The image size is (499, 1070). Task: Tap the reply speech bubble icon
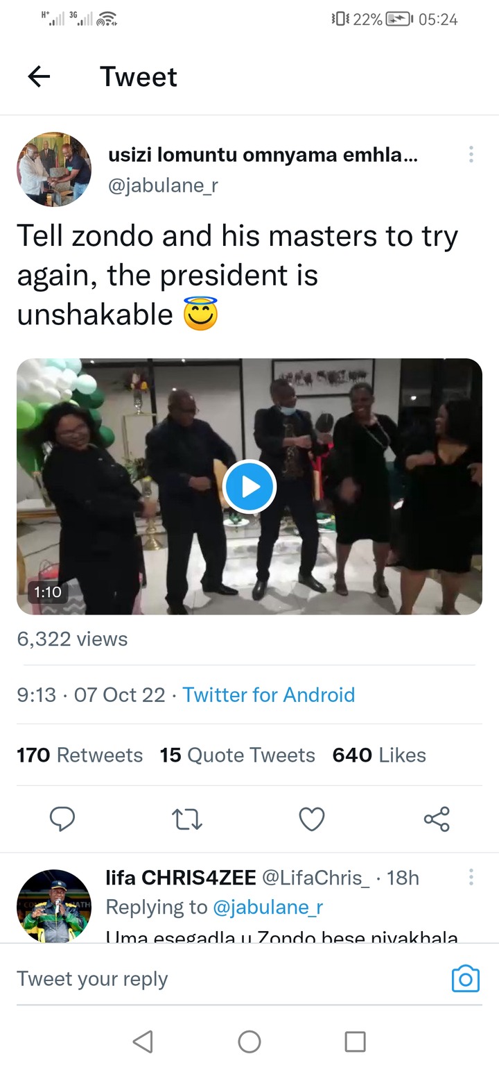click(62, 819)
